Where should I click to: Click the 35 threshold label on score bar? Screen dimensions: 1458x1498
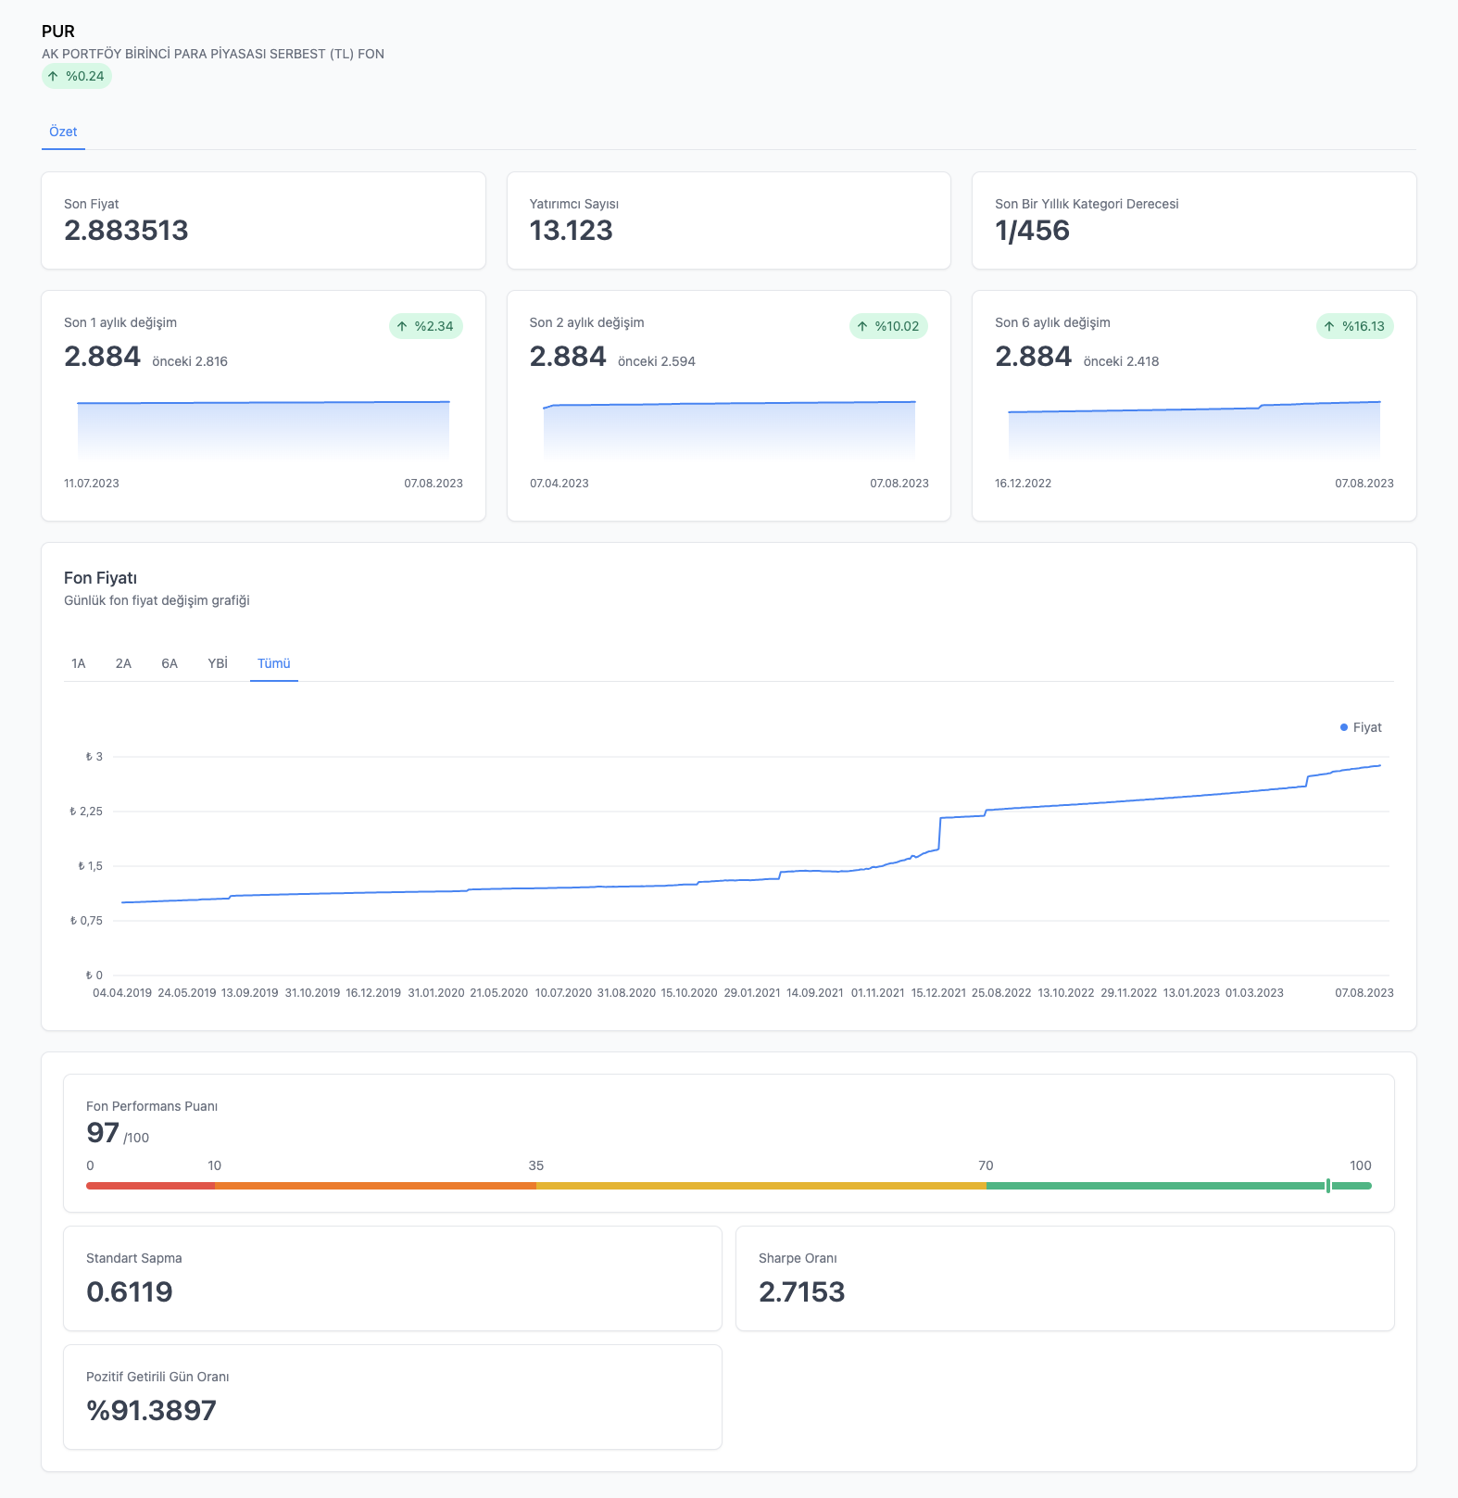pyautogui.click(x=536, y=1165)
